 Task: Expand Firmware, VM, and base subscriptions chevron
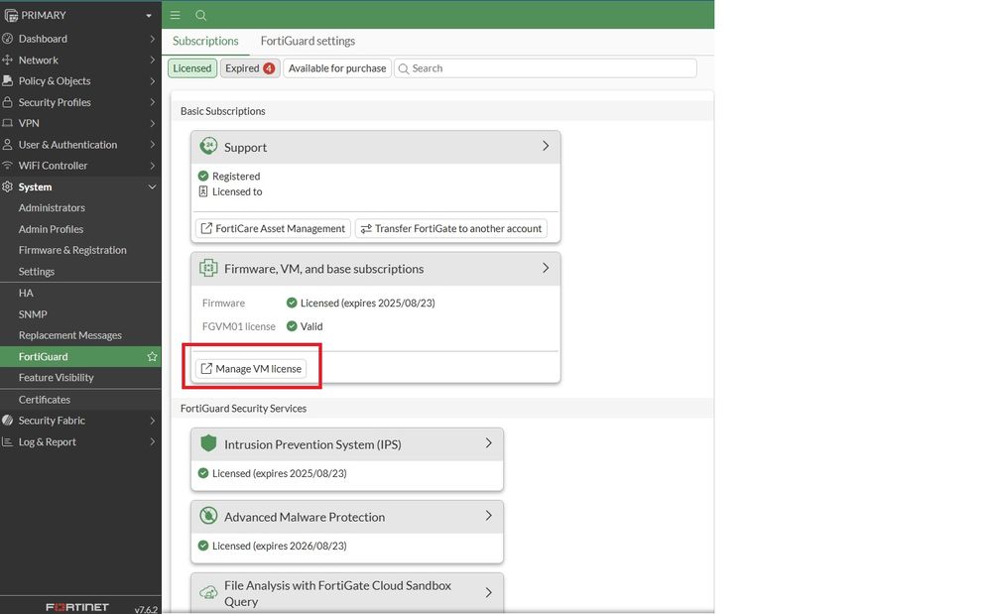(x=546, y=268)
